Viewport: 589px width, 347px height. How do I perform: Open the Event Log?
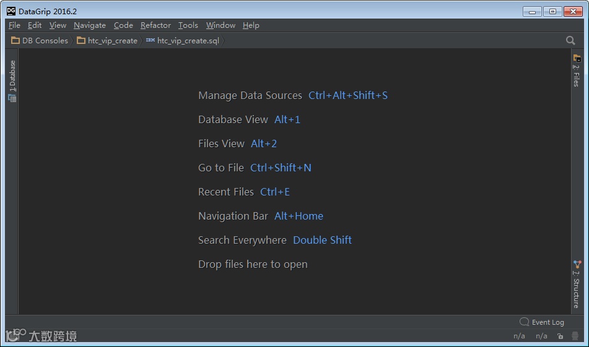[x=542, y=322]
